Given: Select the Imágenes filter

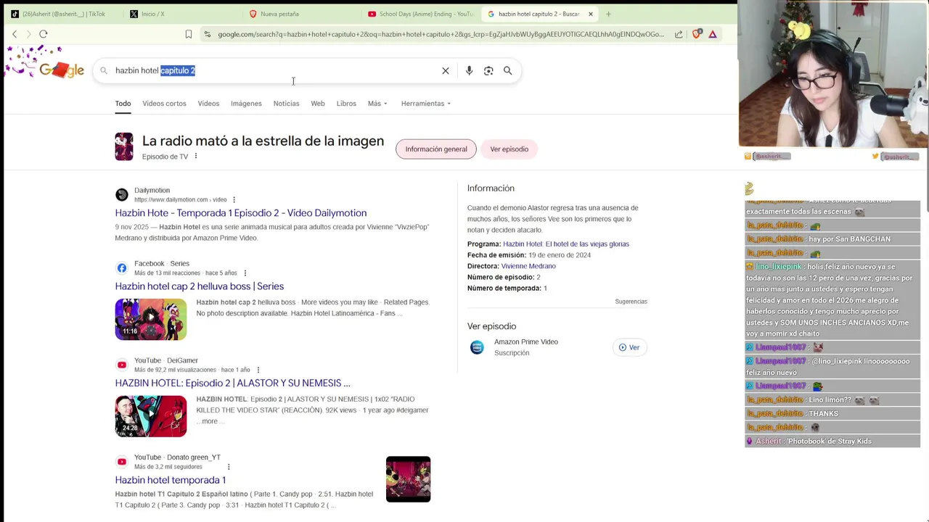Looking at the screenshot, I should [246, 104].
